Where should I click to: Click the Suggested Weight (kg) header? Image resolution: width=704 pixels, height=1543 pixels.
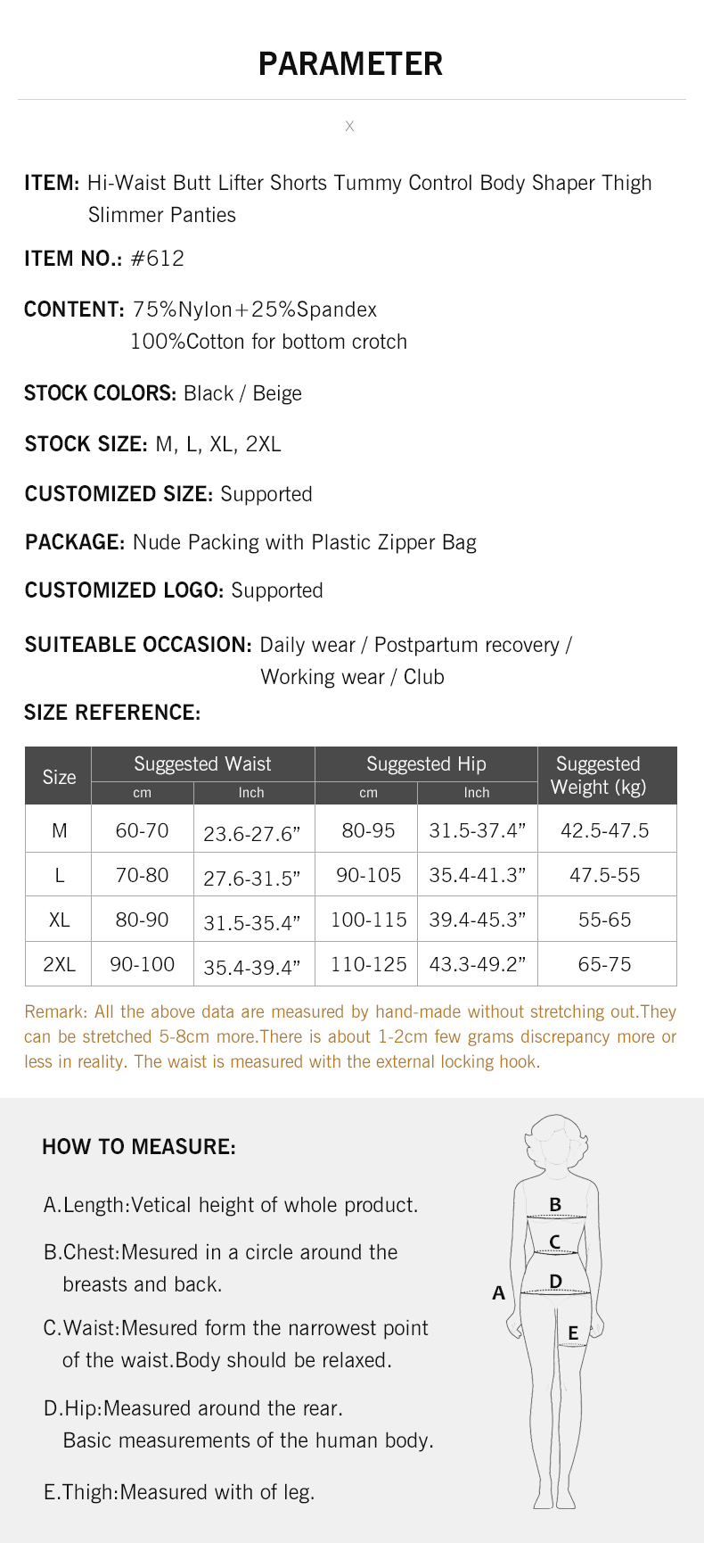(598, 776)
